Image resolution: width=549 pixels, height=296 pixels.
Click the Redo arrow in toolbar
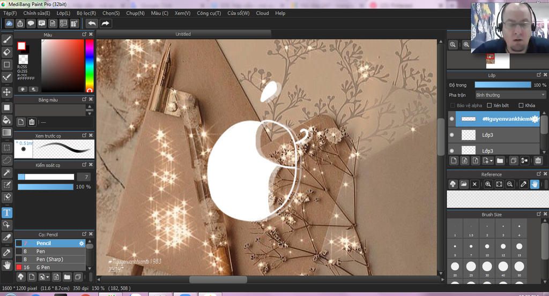(106, 24)
